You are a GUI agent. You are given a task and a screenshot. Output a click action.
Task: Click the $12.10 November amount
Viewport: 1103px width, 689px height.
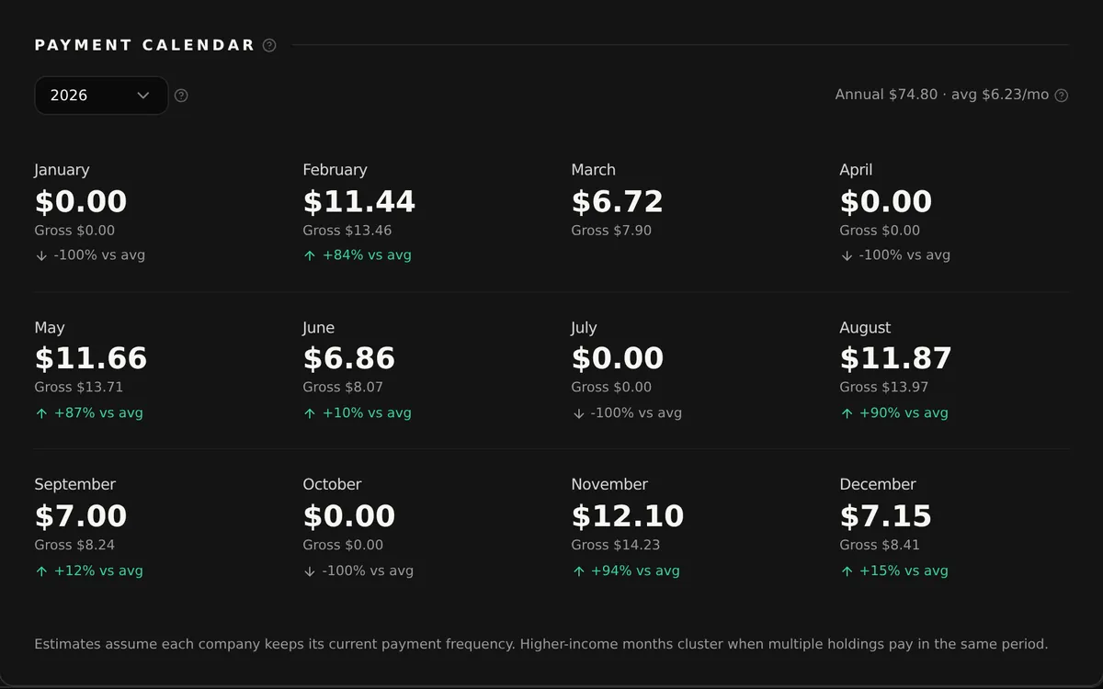(x=627, y=516)
